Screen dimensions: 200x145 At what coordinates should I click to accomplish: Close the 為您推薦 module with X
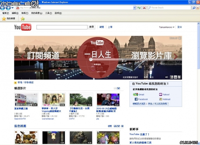point(122,126)
